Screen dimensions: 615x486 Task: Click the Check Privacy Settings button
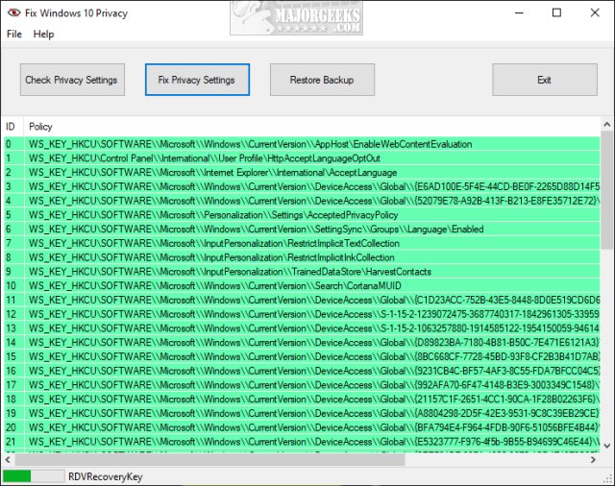coord(72,80)
